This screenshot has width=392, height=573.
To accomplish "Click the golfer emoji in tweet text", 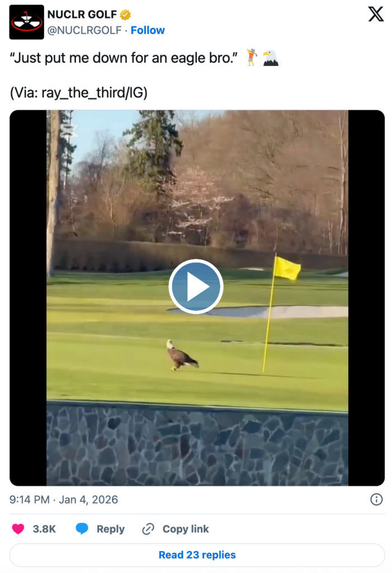I will click(251, 58).
